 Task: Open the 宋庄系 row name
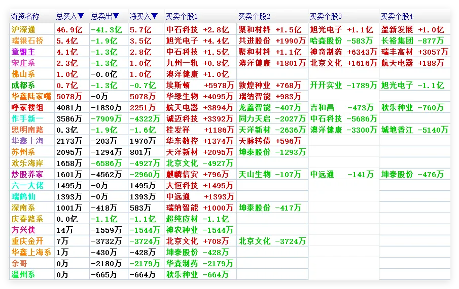pos(23,63)
